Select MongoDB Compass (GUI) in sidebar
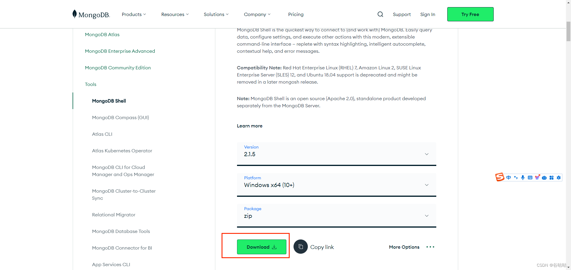Viewport: 571px width, 270px height. tap(120, 117)
